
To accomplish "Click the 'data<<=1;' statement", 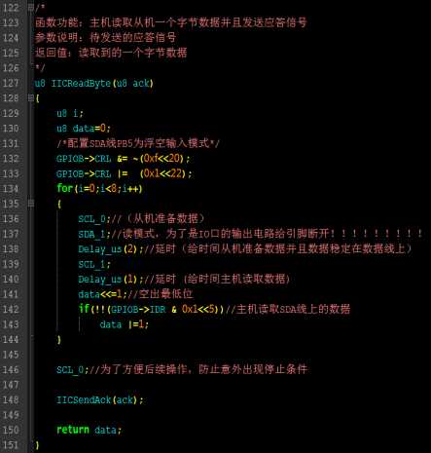I will (102, 294).
